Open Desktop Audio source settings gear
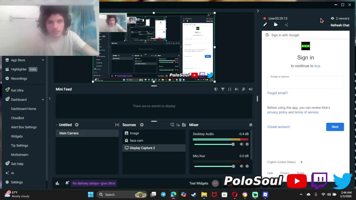This screenshot has width=356, height=200. [247, 144]
